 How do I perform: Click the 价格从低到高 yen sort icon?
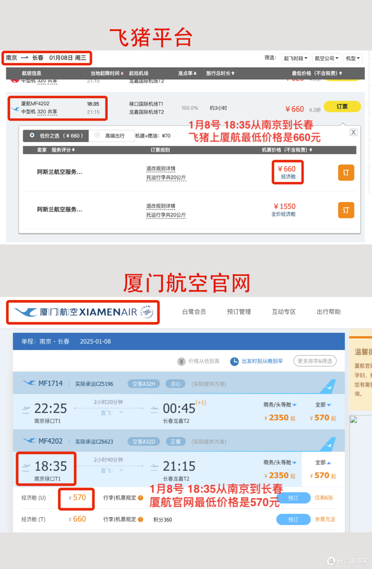pyautogui.click(x=181, y=361)
